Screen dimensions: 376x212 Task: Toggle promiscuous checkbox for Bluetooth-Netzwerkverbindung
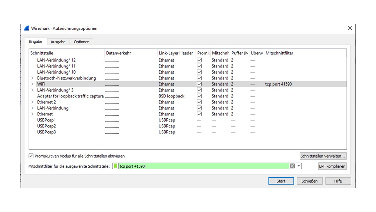coord(199,78)
